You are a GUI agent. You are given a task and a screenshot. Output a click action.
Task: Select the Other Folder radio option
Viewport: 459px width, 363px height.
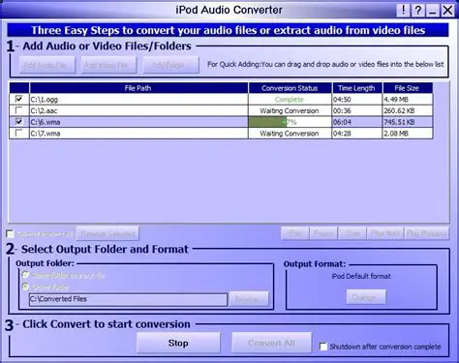tap(25, 287)
